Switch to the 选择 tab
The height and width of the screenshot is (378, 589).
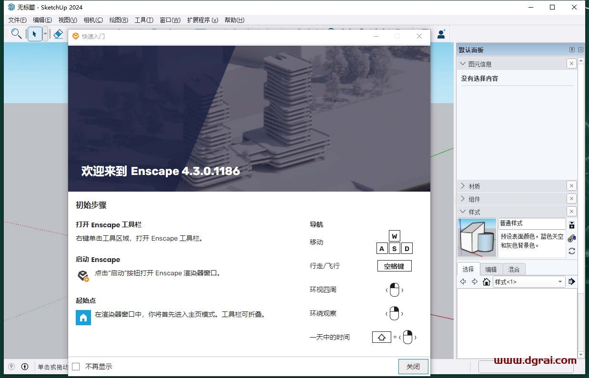click(468, 269)
